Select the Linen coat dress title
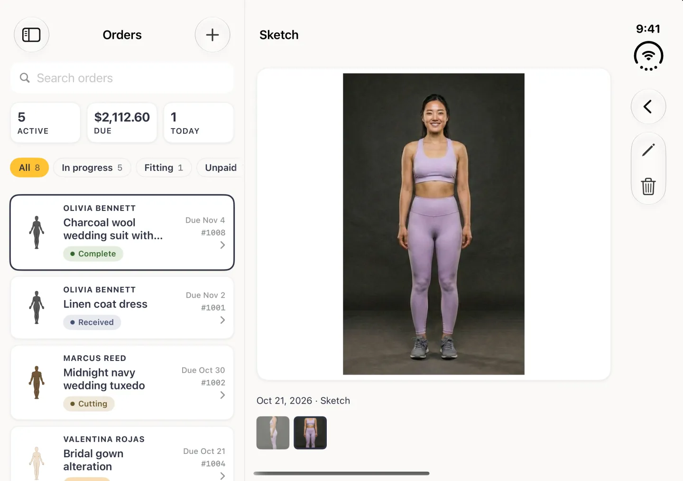 point(105,304)
